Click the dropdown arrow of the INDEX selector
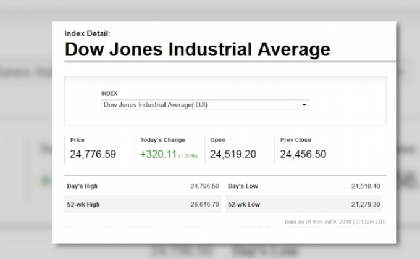Screen dimensions: 420x259 [304, 105]
